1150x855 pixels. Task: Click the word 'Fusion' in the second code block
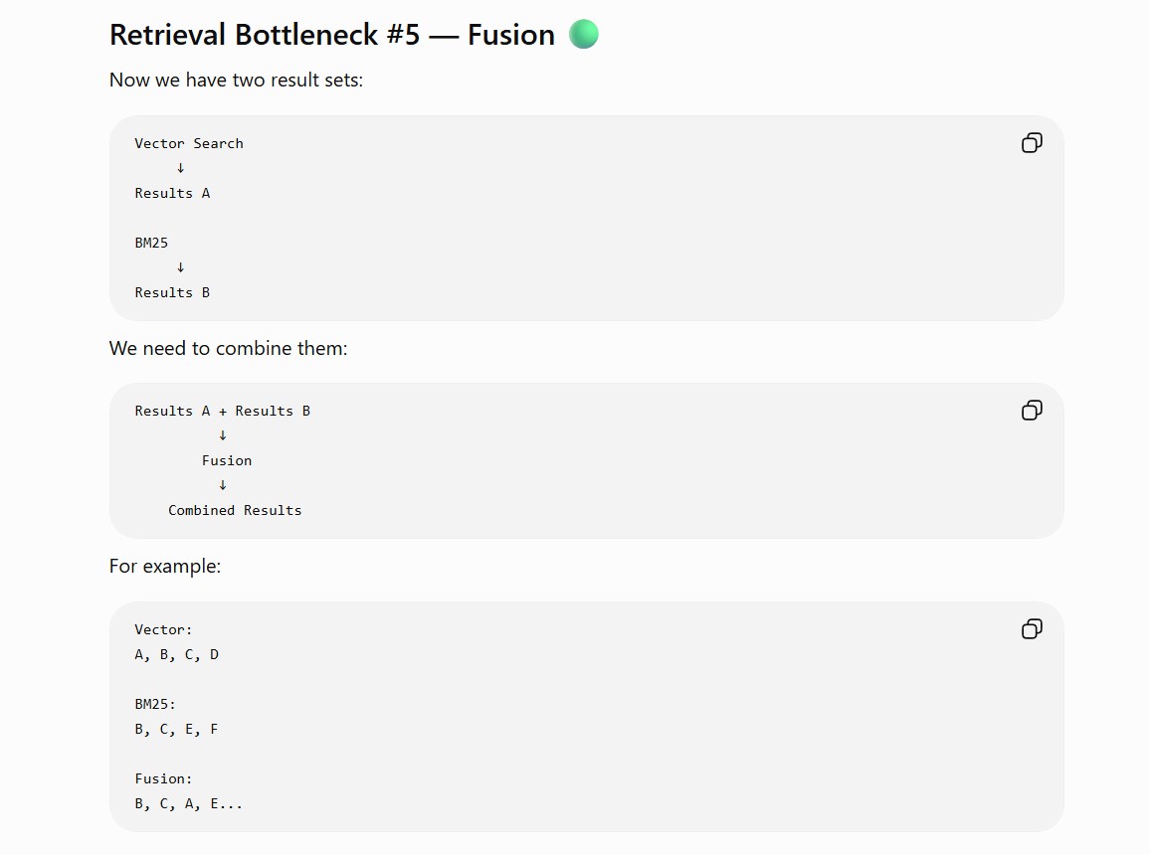click(227, 461)
